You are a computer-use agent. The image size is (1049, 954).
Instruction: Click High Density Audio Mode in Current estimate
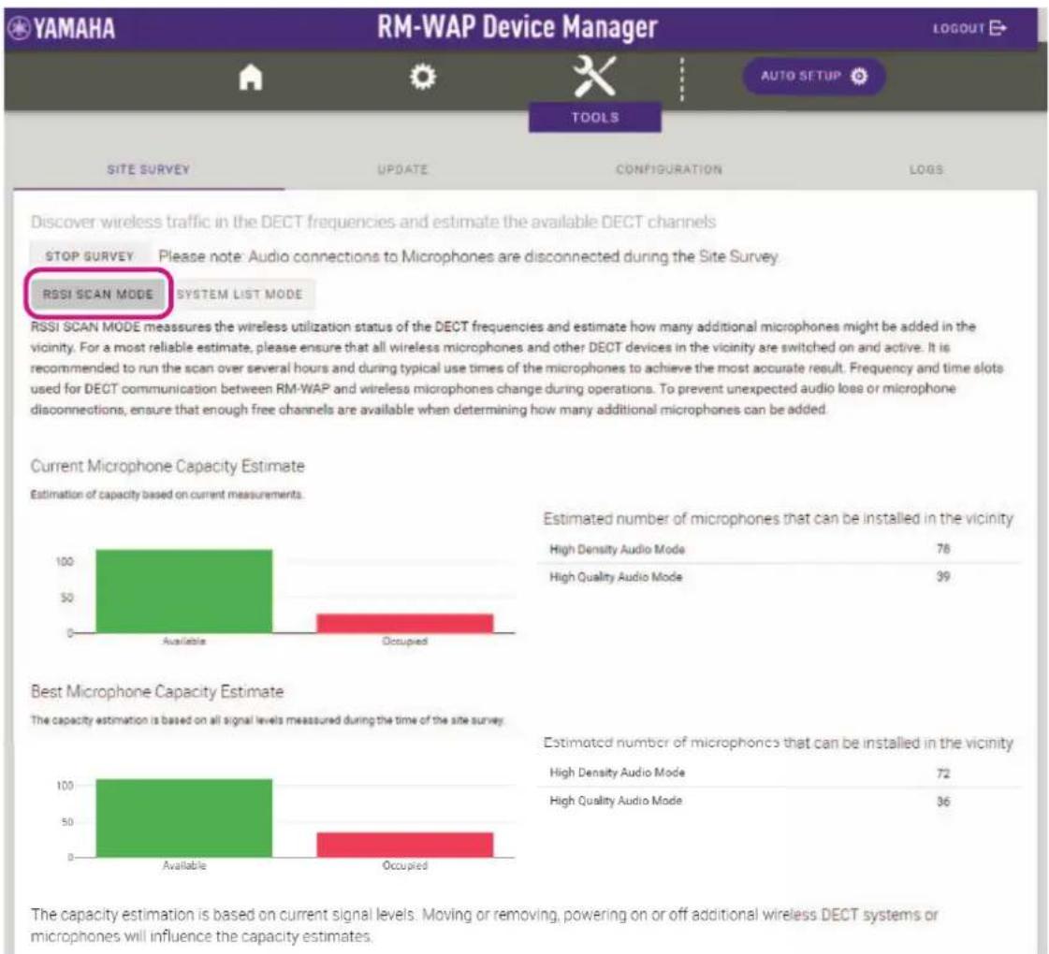pyautogui.click(x=617, y=549)
